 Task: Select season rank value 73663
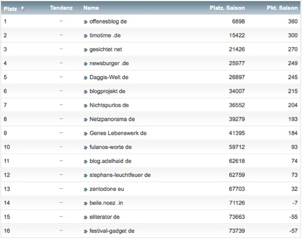pos(237,217)
